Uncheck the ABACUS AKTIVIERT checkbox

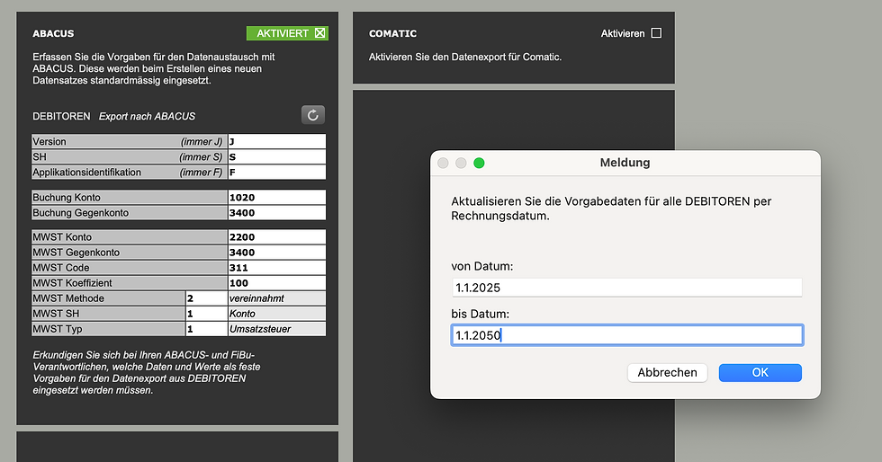click(319, 33)
